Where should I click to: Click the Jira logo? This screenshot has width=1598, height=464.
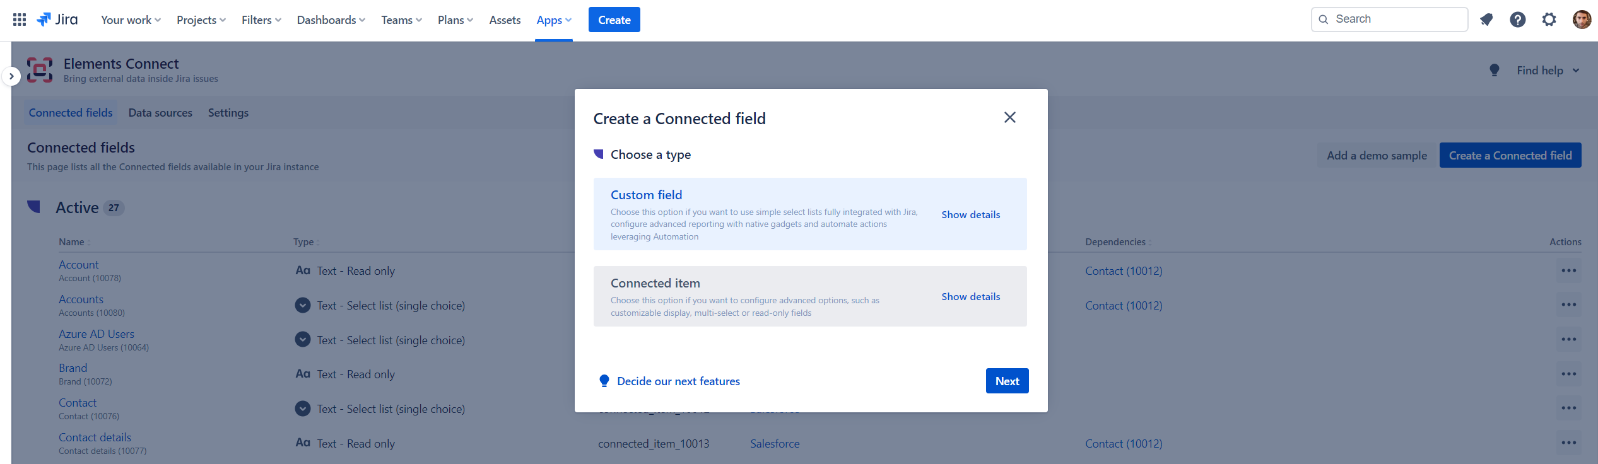click(58, 20)
